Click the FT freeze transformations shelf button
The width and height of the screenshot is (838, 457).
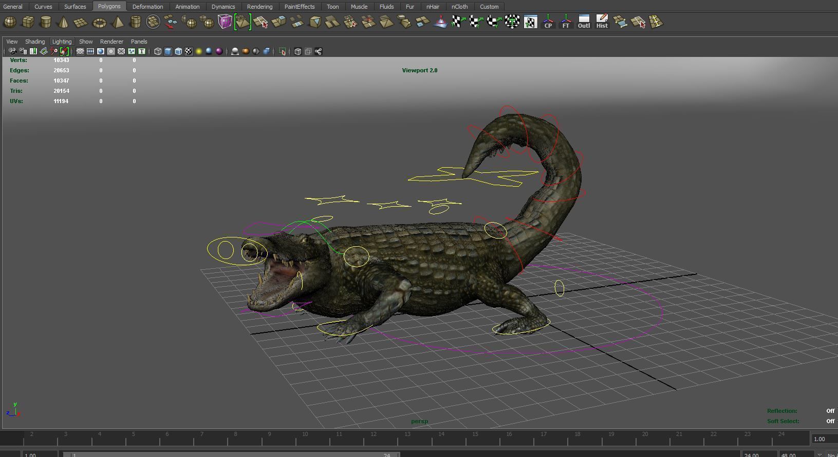[566, 22]
